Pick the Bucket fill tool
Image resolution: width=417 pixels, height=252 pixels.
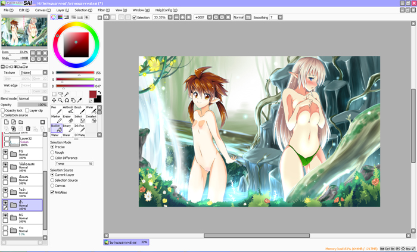click(x=57, y=128)
